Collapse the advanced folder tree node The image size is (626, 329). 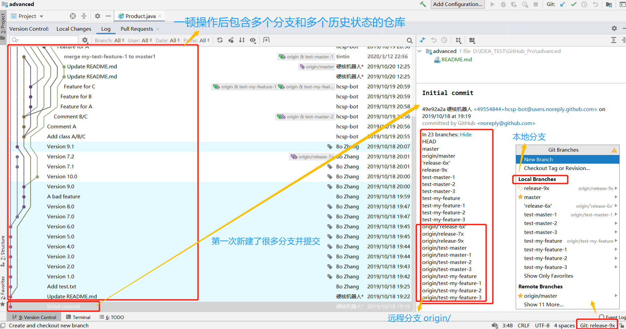coord(420,51)
